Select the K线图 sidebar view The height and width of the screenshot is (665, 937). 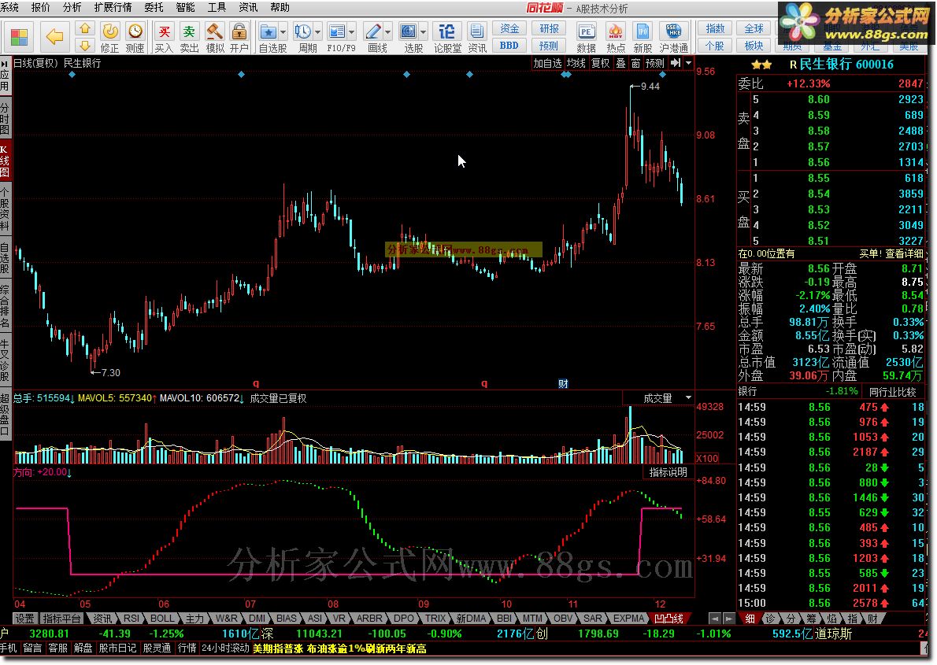tap(5, 160)
